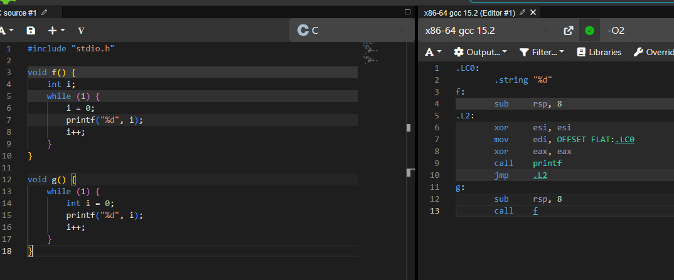
Task: Click the ".string "%d"" assembly line
Action: 523,80
